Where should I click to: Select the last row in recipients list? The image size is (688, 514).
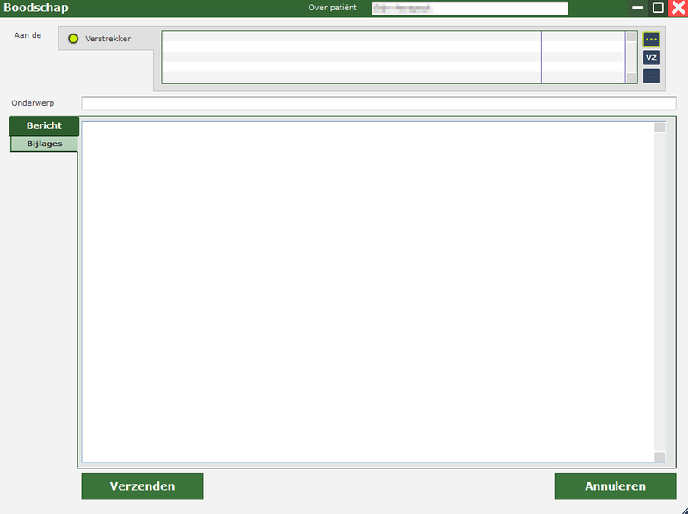351,78
